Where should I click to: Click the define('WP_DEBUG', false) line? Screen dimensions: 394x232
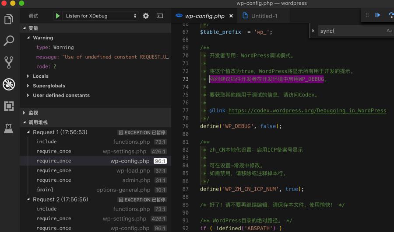(241, 126)
